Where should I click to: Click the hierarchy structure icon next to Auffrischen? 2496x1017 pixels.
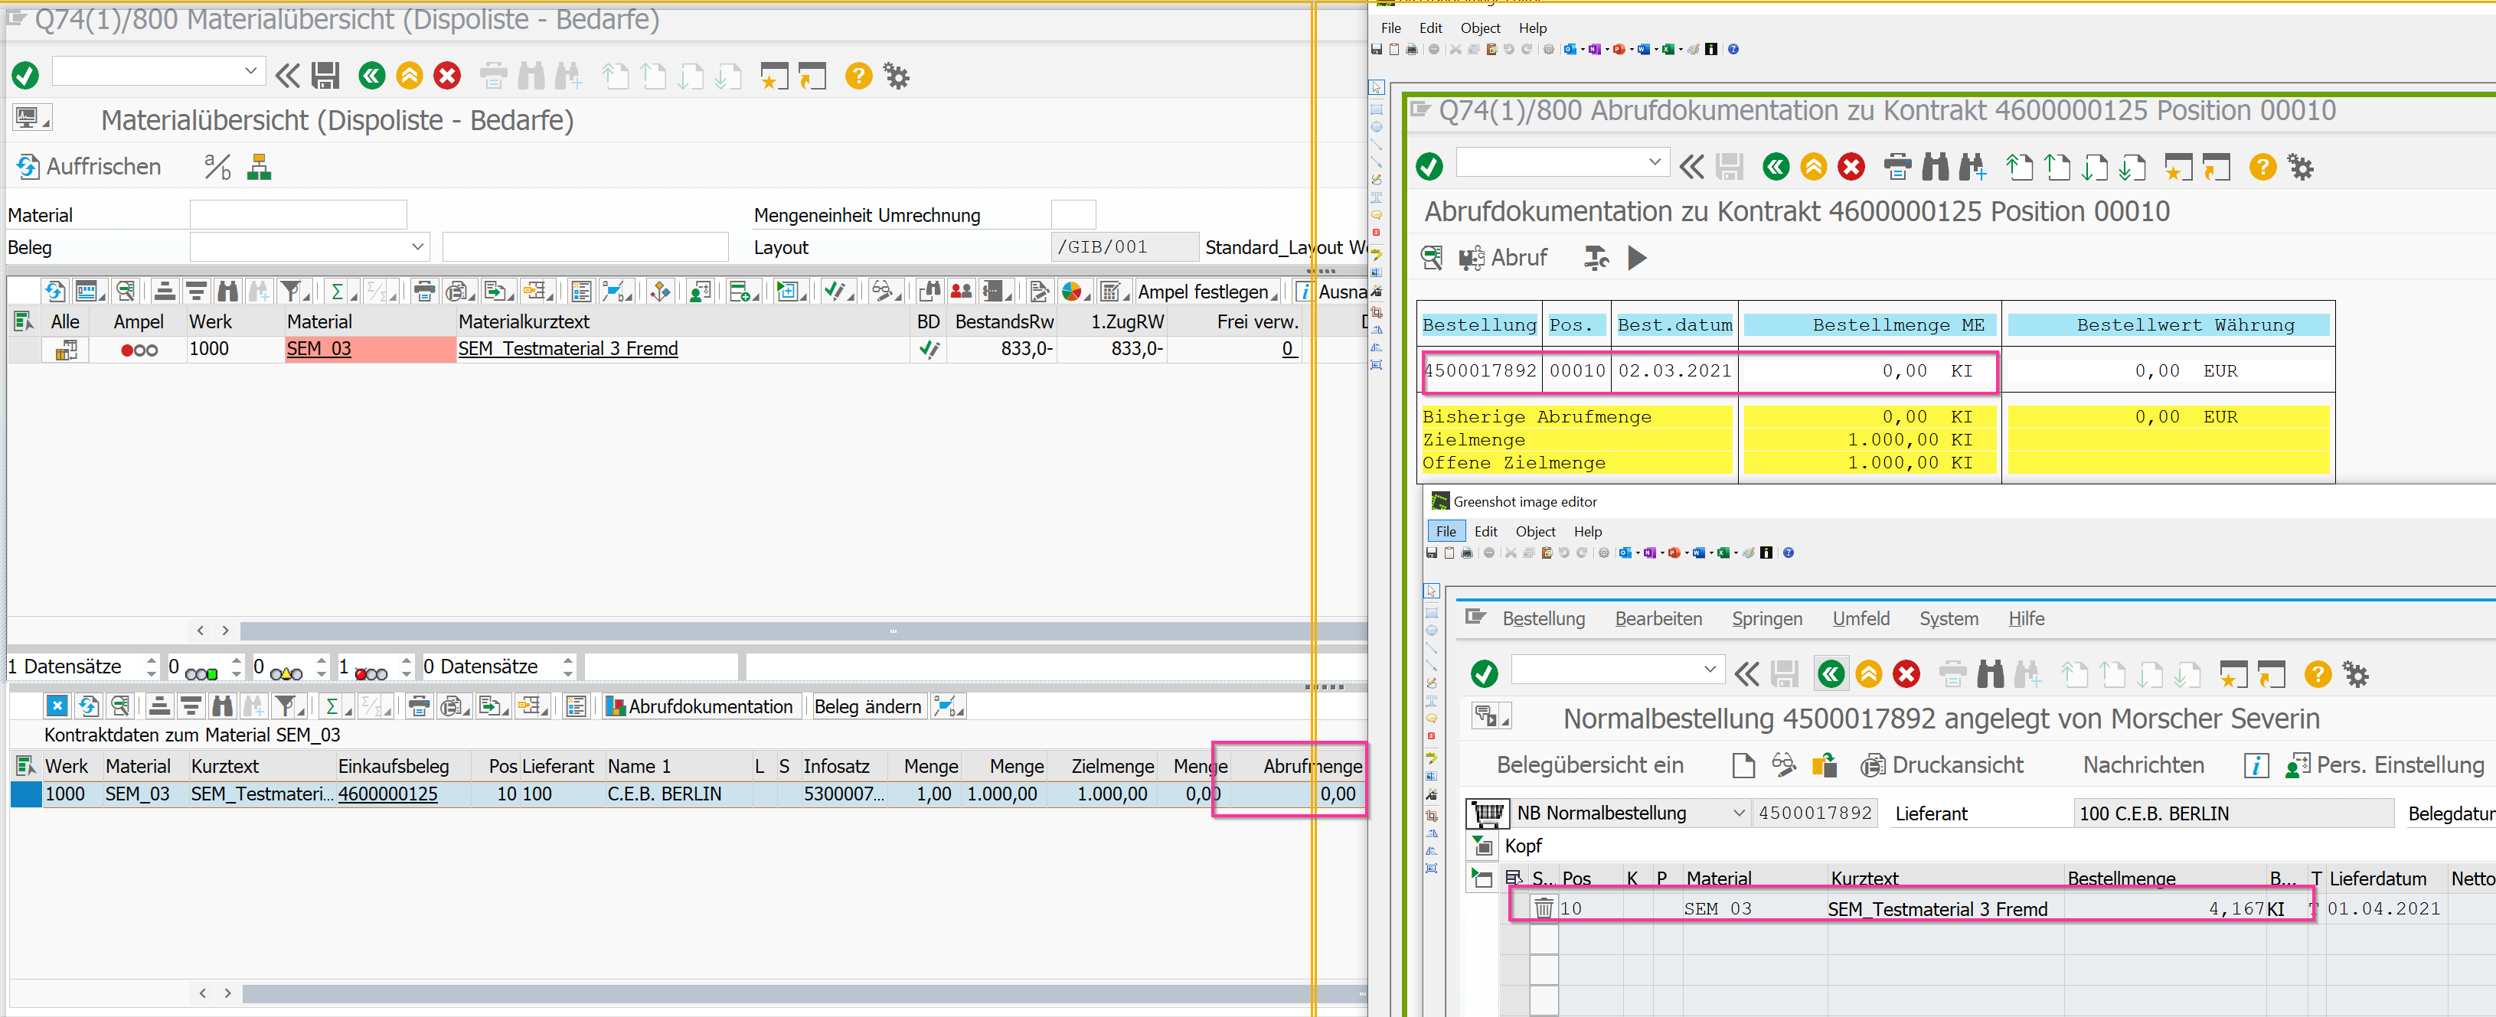point(259,167)
